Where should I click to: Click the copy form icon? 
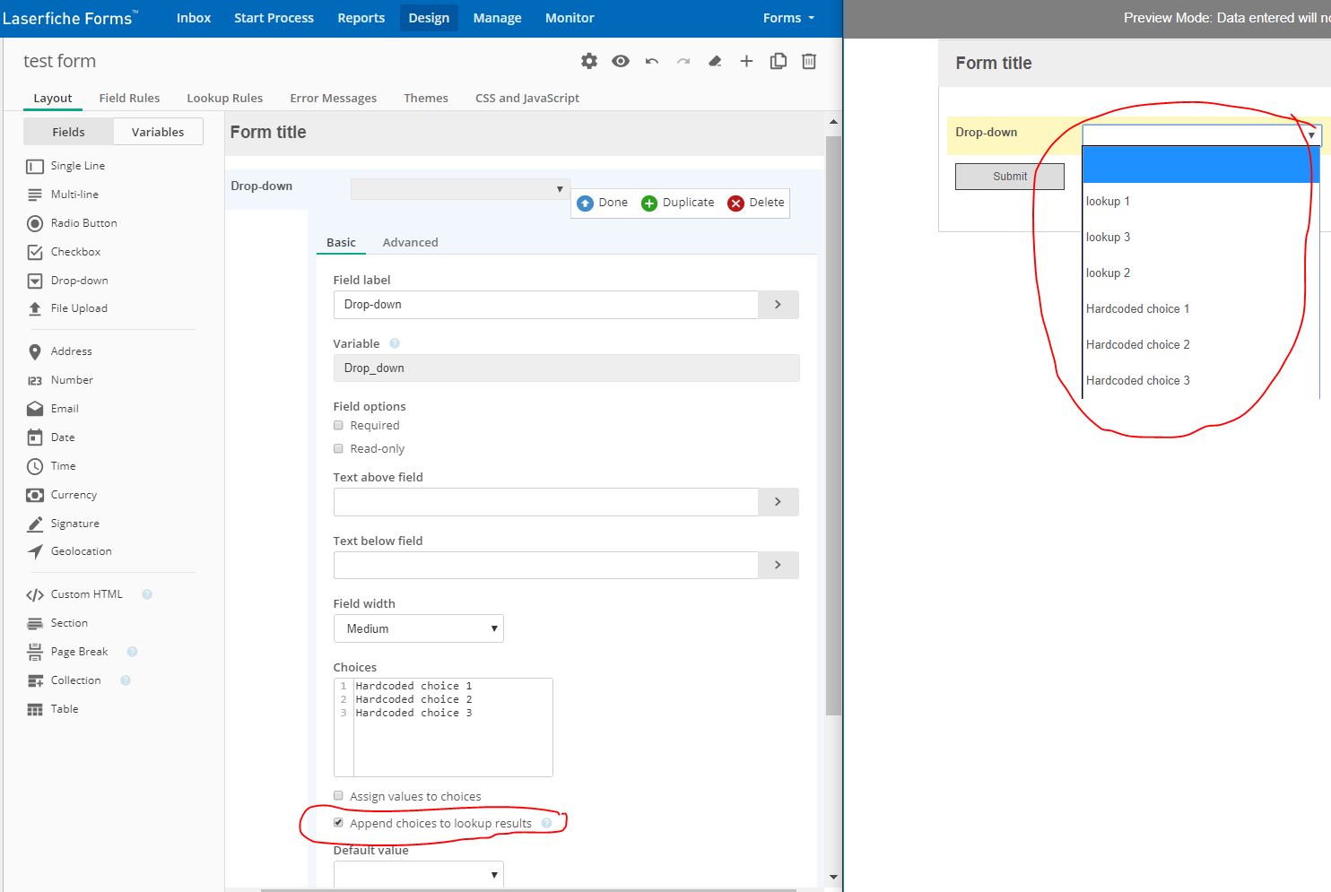click(x=778, y=61)
